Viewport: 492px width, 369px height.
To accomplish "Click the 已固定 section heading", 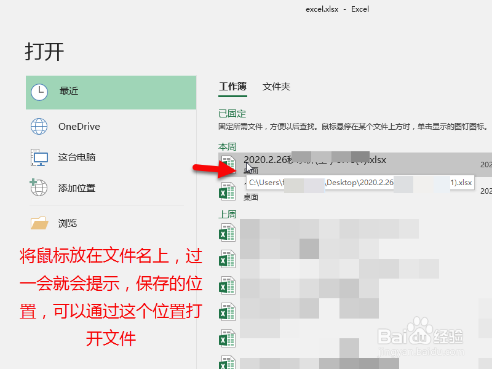I will click(232, 114).
